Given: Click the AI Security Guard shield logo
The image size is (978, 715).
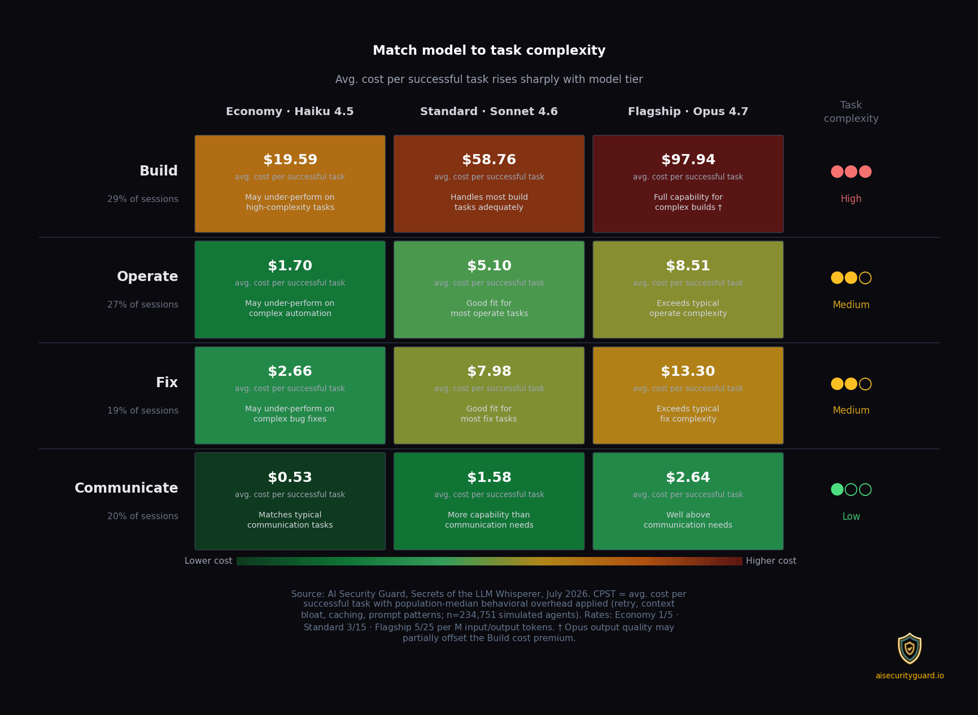Looking at the screenshot, I should (910, 648).
